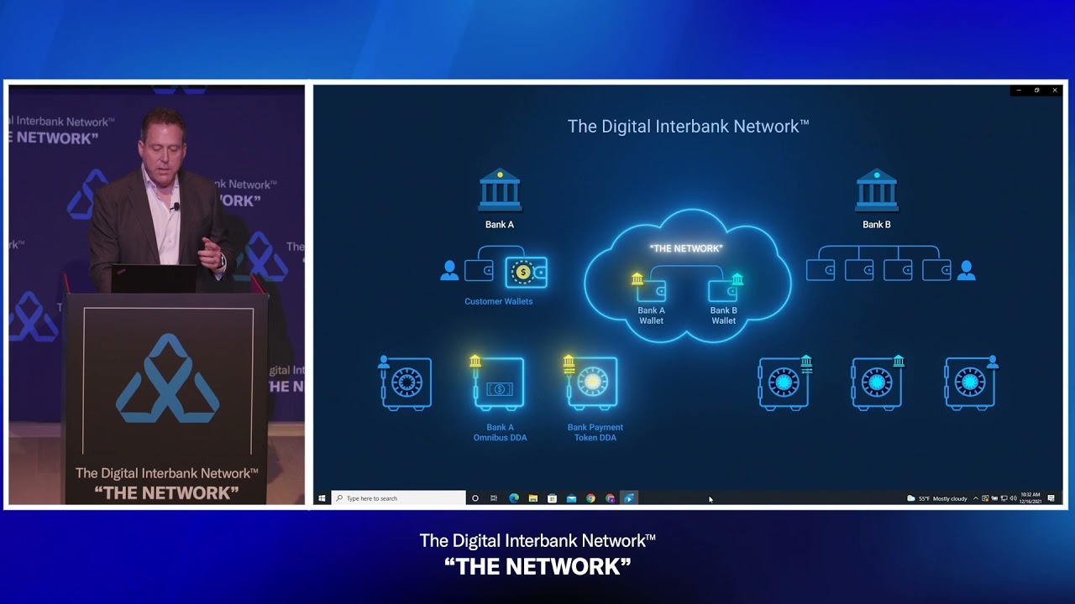Screen dimensions: 1075x604
Task: Click the "Bank A Wallet" text
Action: (651, 315)
